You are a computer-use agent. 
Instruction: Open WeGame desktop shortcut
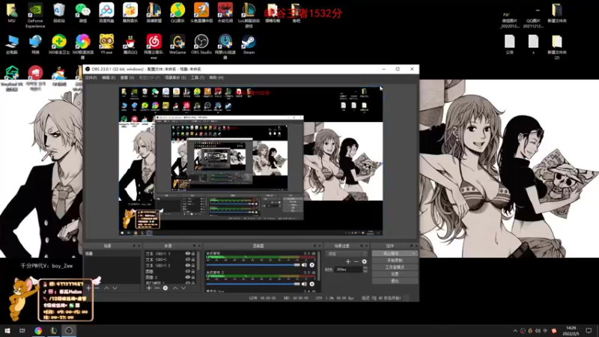[177, 44]
